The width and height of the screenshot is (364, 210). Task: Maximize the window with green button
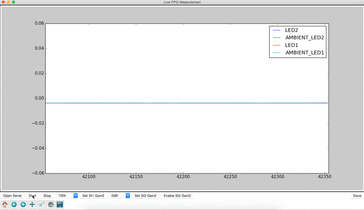(13, 2)
